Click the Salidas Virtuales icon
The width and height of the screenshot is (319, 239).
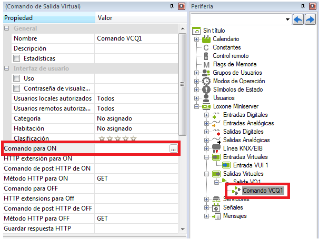point(216,174)
